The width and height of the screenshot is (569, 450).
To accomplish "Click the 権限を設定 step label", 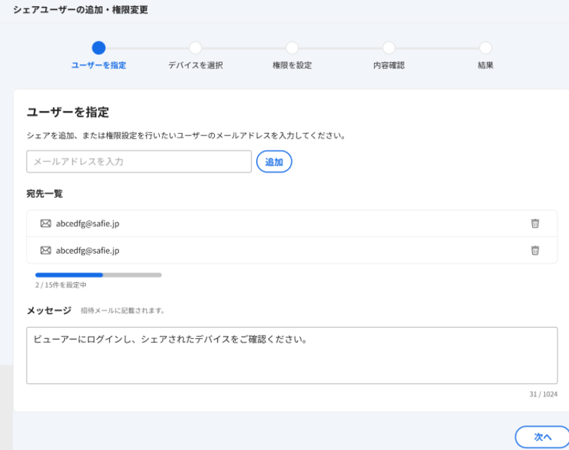I will pyautogui.click(x=292, y=65).
